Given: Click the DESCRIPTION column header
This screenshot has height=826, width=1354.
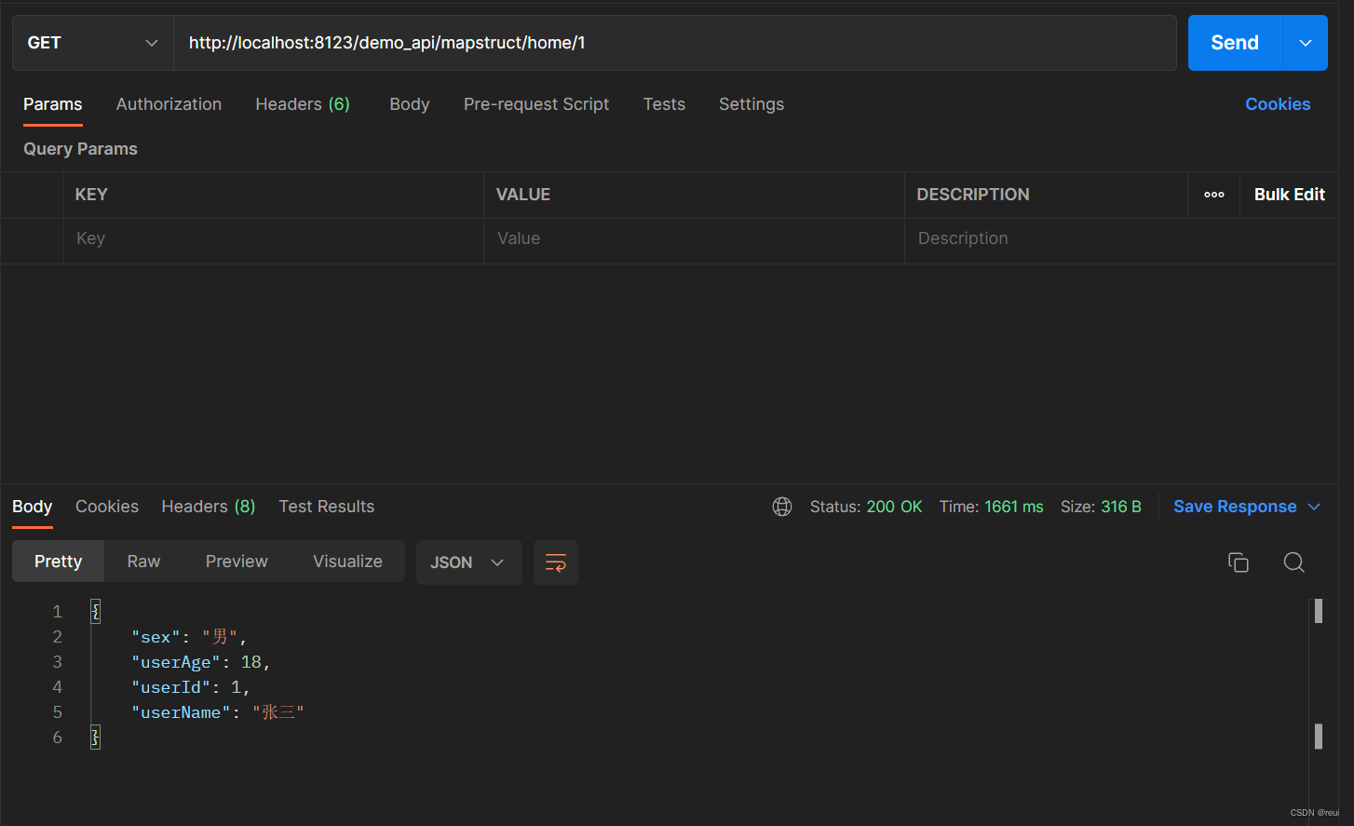Looking at the screenshot, I should [973, 195].
